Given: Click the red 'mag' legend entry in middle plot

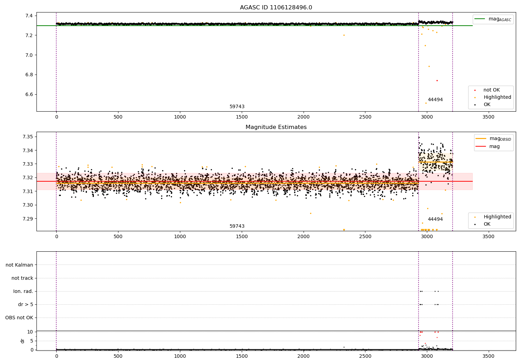Looking at the screenshot, I should click(488, 147).
